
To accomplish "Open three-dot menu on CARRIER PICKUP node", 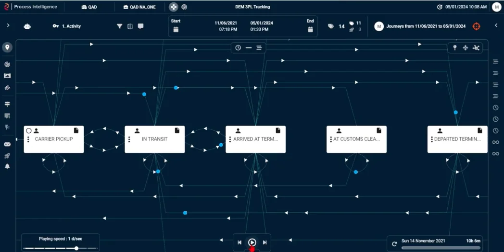I will 28,139.
